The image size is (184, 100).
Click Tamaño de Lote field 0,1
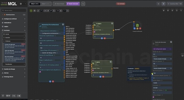[162, 54]
